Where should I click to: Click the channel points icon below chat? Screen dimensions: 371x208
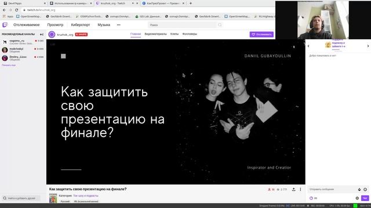pos(311,198)
